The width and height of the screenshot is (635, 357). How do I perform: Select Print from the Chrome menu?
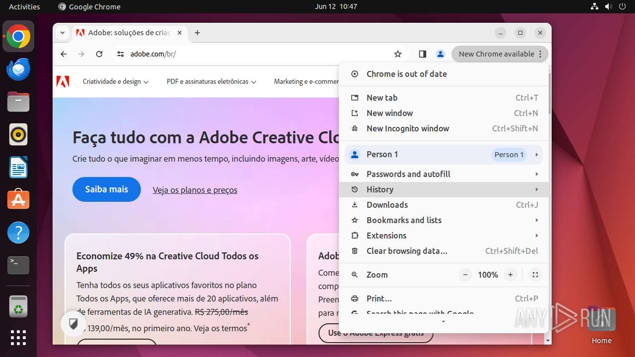pos(443,298)
